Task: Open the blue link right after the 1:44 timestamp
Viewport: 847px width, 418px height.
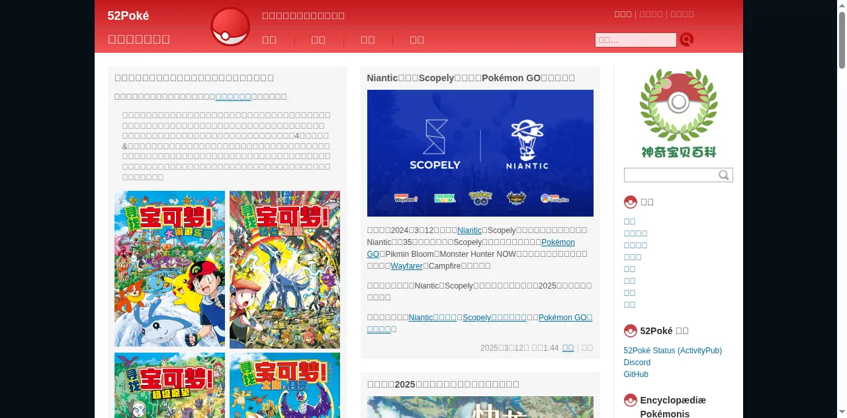Action: pos(568,348)
